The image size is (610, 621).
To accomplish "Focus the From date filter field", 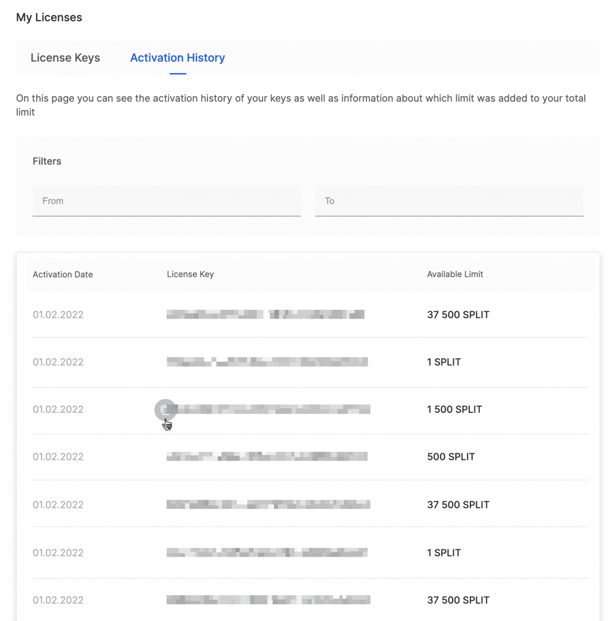I will pos(167,201).
